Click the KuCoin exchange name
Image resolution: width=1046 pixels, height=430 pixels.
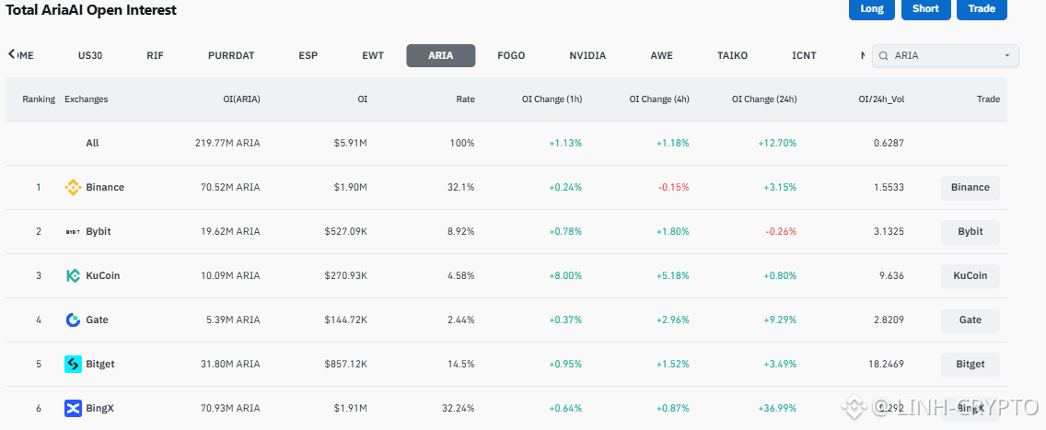click(x=103, y=275)
